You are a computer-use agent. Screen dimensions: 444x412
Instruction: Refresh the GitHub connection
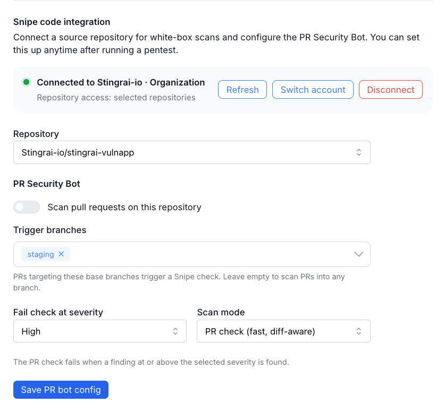(242, 90)
